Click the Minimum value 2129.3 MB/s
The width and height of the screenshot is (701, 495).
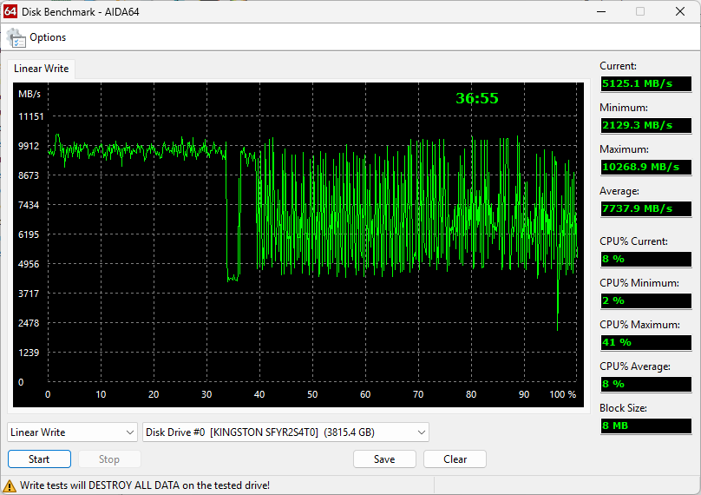(x=646, y=125)
